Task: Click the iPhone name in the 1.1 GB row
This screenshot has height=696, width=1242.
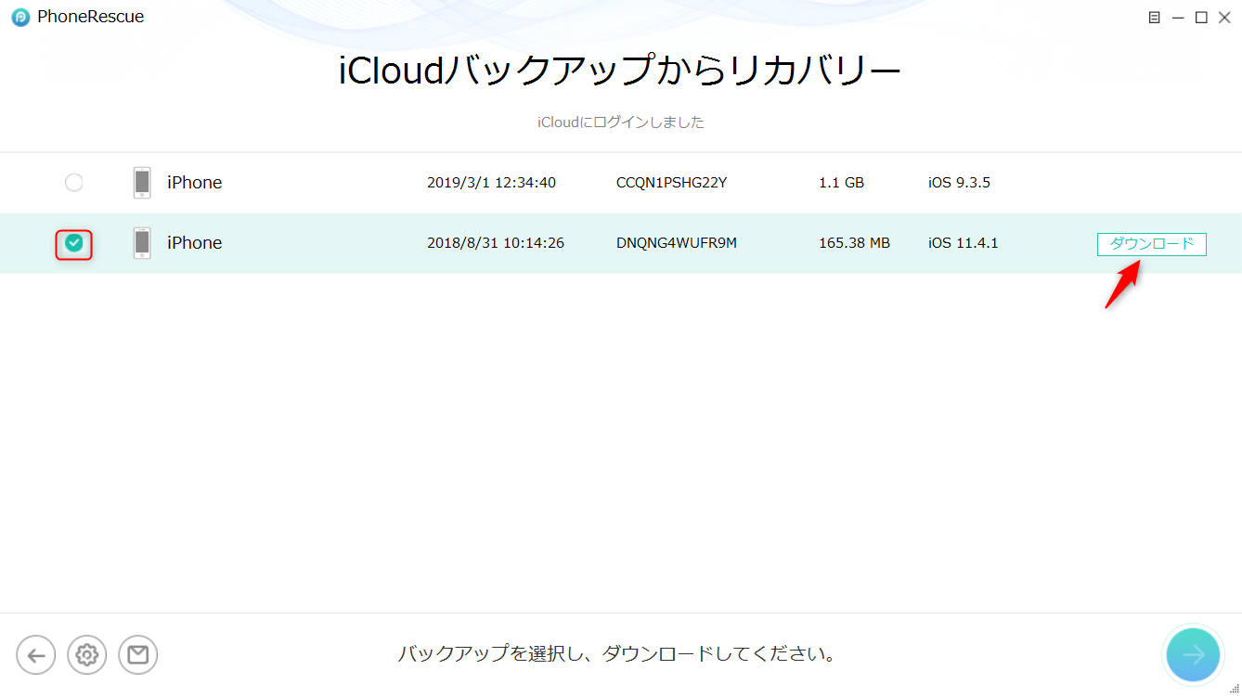Action: pos(194,183)
